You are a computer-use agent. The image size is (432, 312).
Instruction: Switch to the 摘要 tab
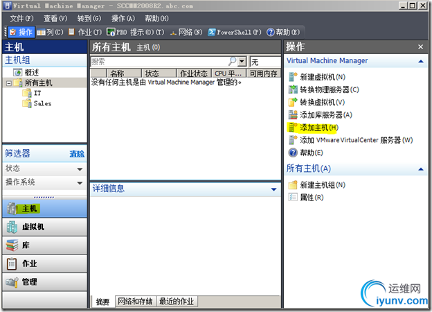click(102, 302)
